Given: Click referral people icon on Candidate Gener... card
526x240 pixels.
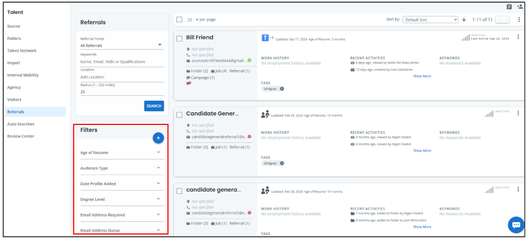Looking at the screenshot, I should [x=265, y=115].
